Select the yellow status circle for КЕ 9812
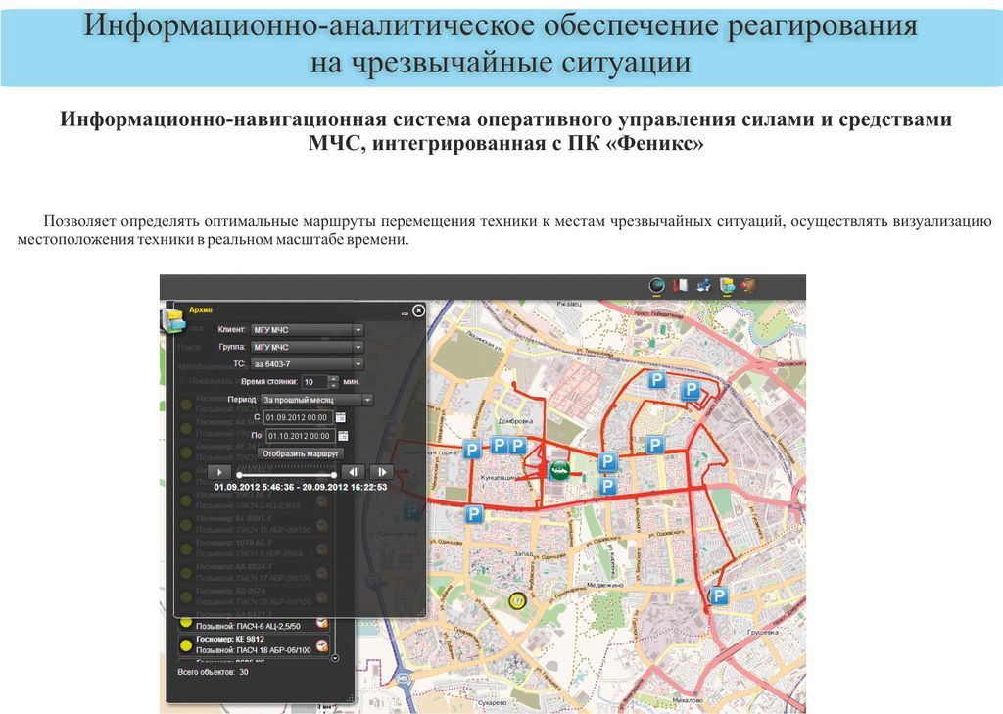 [184, 644]
